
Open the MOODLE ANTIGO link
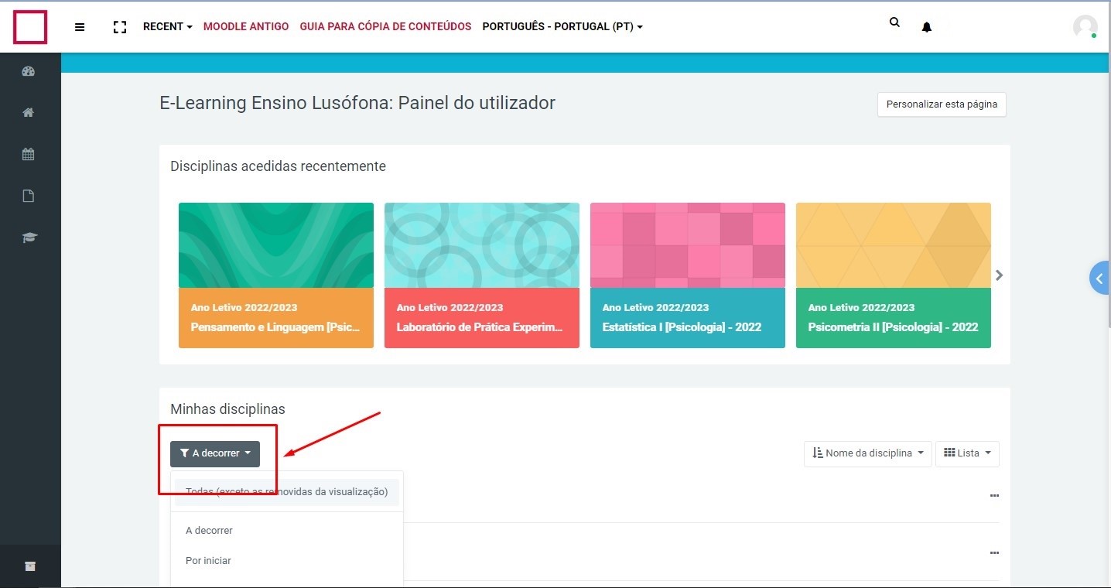245,26
